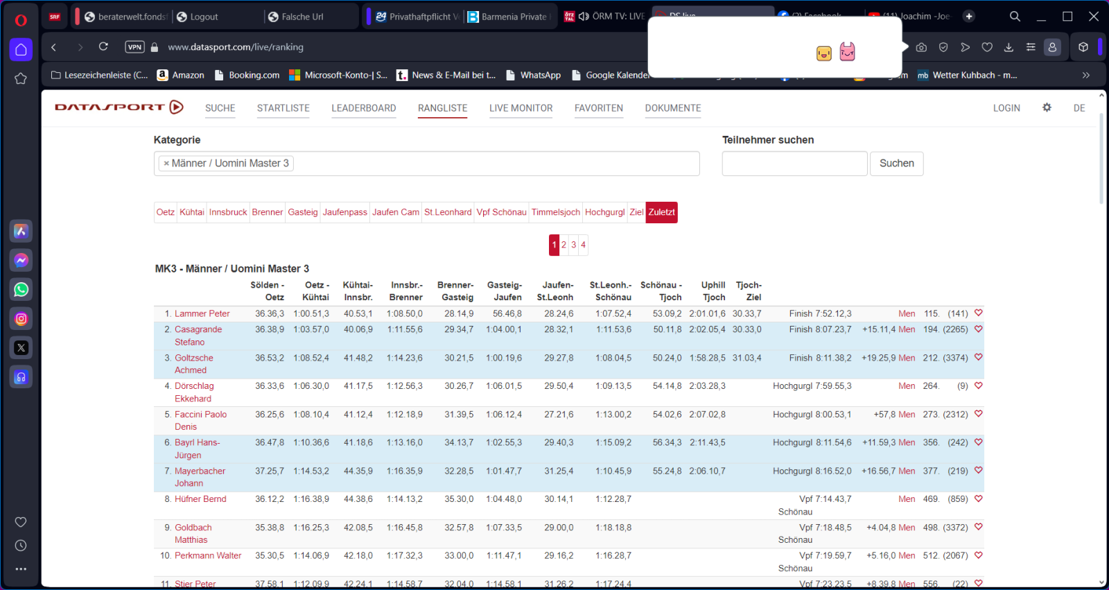This screenshot has width=1109, height=590.
Task: Open Aria AI icon in sidebar
Action: [x=21, y=231]
